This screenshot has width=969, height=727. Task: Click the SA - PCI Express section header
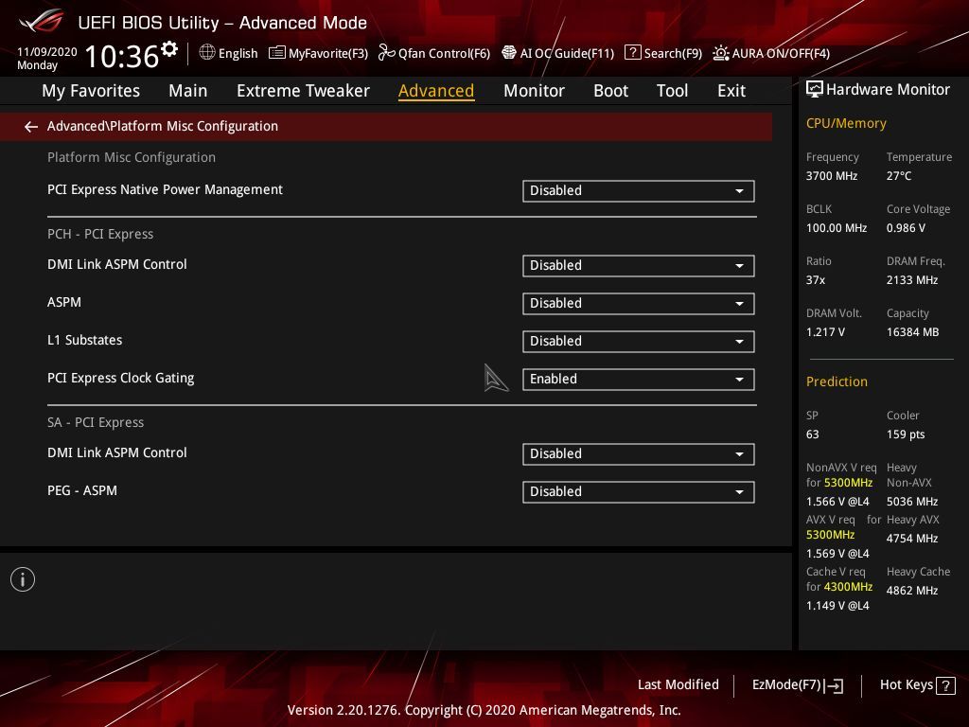coord(96,423)
